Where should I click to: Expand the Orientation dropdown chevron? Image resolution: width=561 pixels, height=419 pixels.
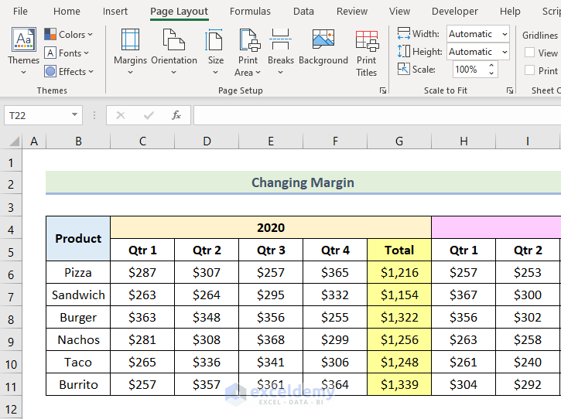click(x=173, y=73)
